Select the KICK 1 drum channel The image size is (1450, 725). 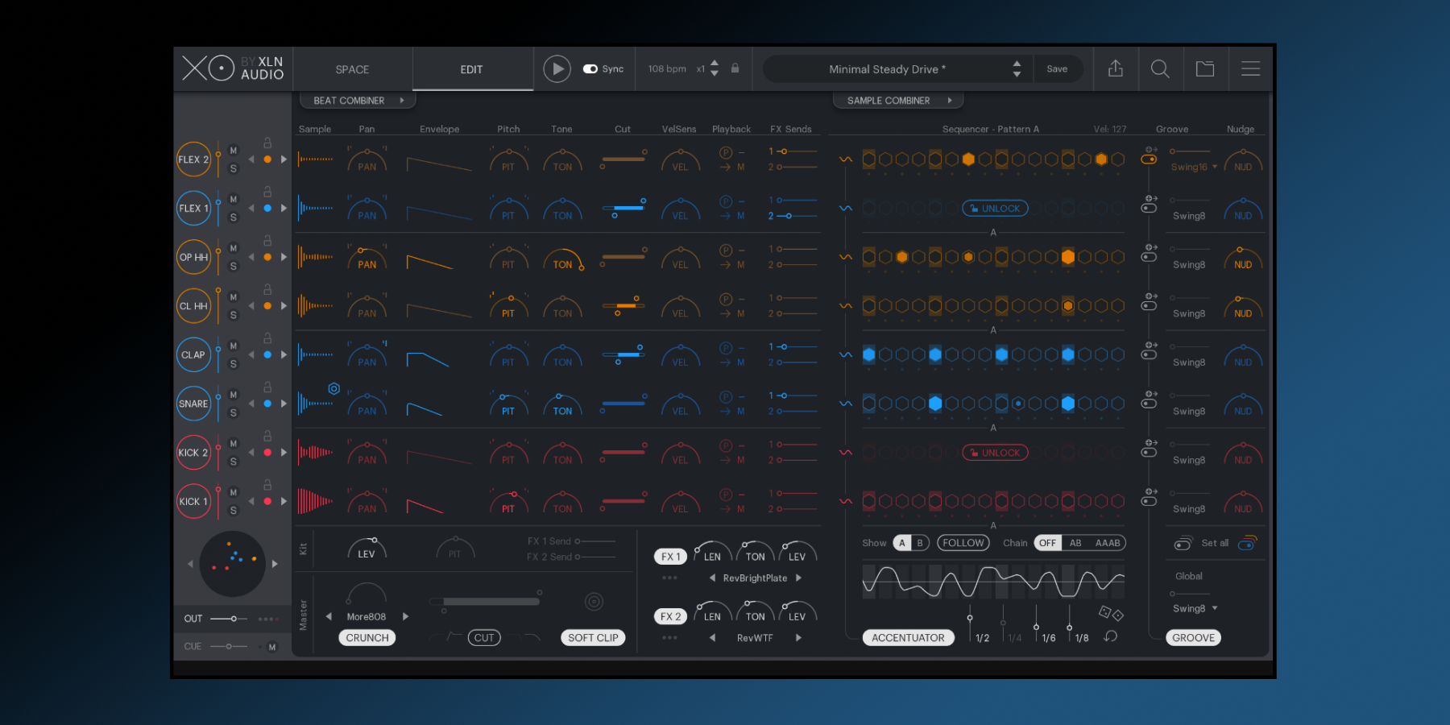click(x=193, y=502)
